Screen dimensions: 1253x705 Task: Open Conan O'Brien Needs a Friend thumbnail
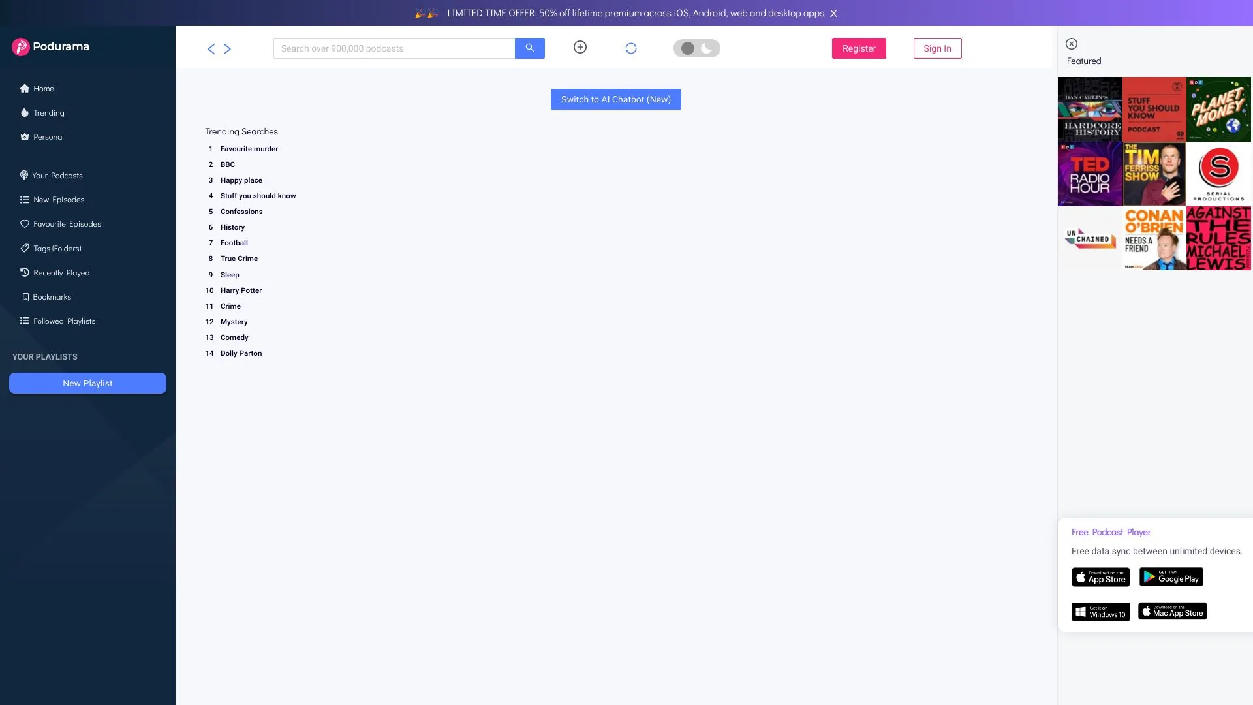click(1154, 238)
